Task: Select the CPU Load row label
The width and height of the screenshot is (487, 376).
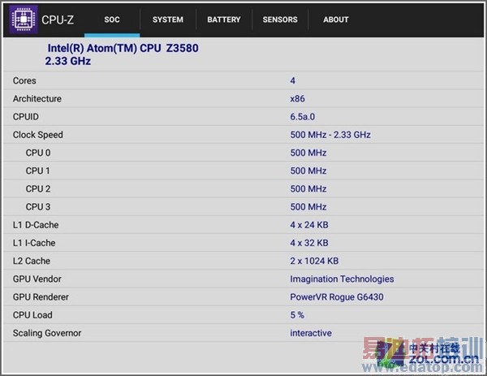Action: click(x=32, y=315)
